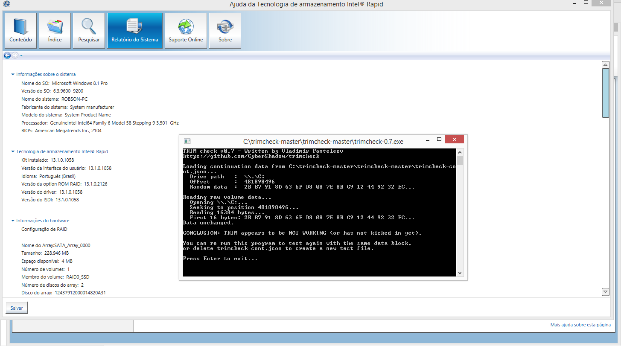Click 'Versão da option ROM RAID' line

(64, 184)
